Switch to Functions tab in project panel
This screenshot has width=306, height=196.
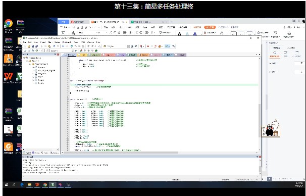pyautogui.click(x=45, y=153)
